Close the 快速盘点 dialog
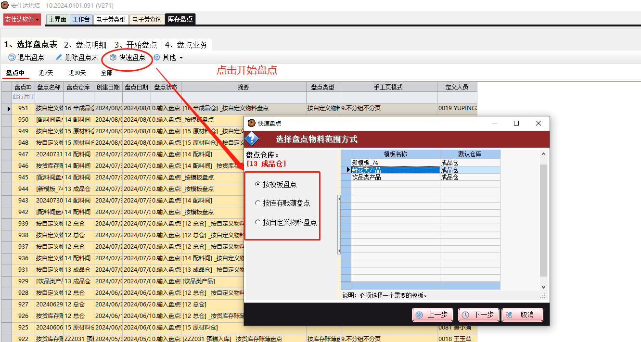 click(x=538, y=123)
